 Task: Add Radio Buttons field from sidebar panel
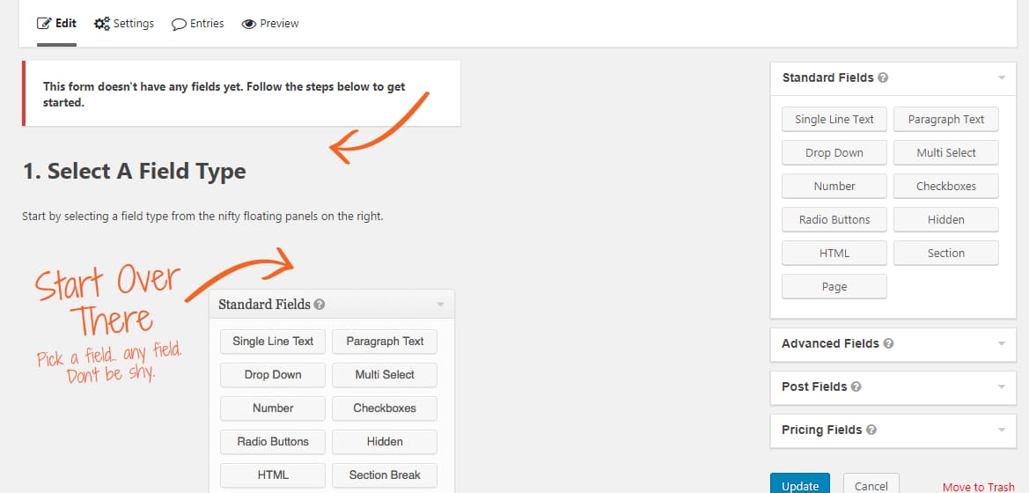(834, 220)
